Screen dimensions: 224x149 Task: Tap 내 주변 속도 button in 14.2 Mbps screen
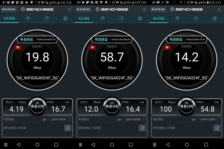pos(158,9)
